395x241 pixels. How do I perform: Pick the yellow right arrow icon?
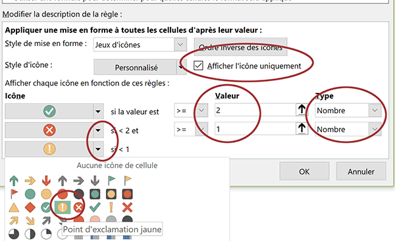(x=30, y=180)
